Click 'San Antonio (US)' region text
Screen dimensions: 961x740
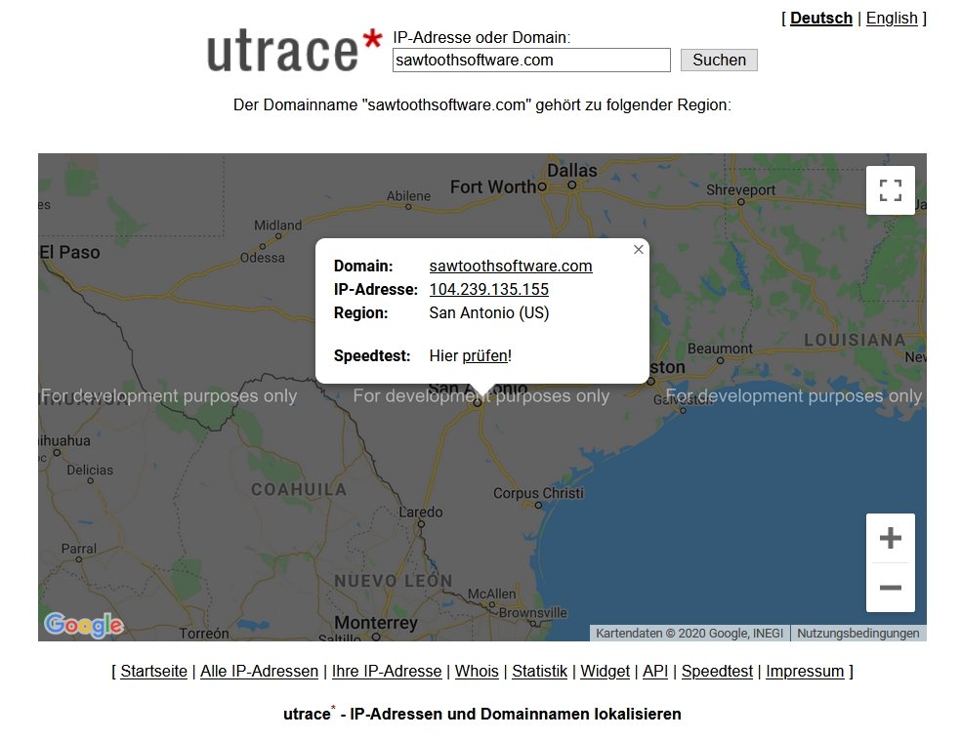point(489,313)
